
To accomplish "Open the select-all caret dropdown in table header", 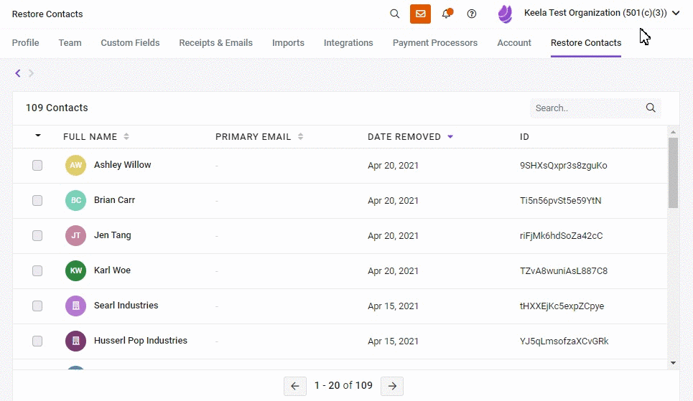I will 38,136.
